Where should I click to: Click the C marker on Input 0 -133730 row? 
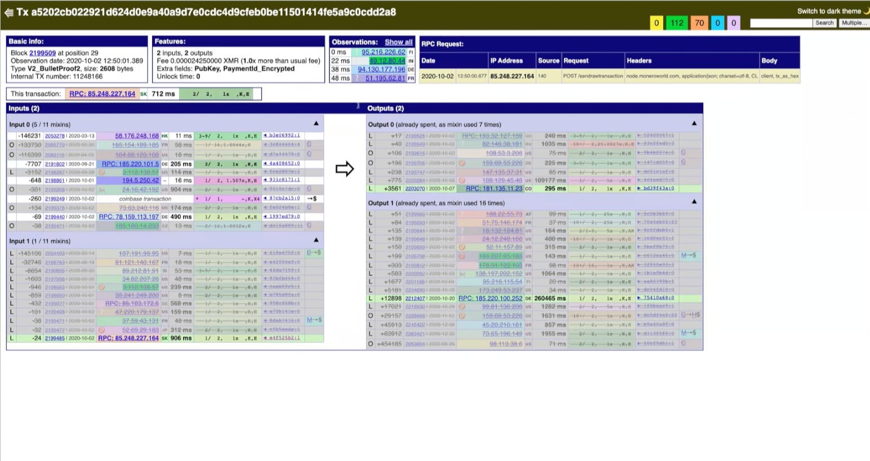point(309,144)
